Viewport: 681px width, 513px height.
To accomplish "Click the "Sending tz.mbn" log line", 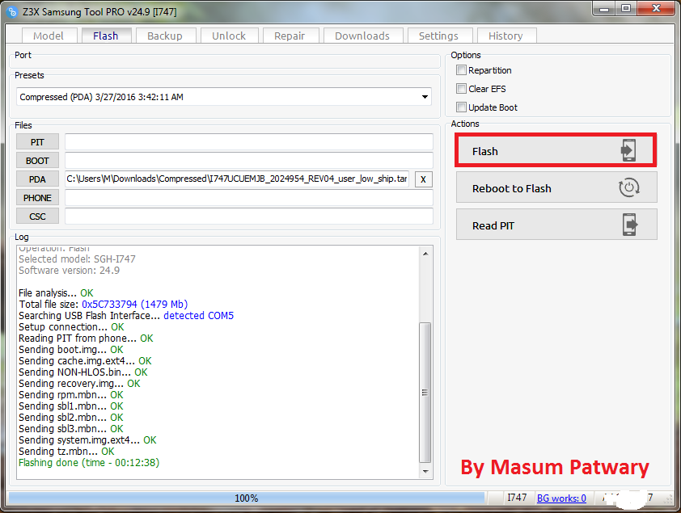I will tap(66, 452).
